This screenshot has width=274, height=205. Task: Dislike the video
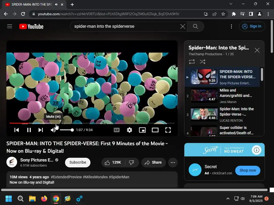point(132,163)
